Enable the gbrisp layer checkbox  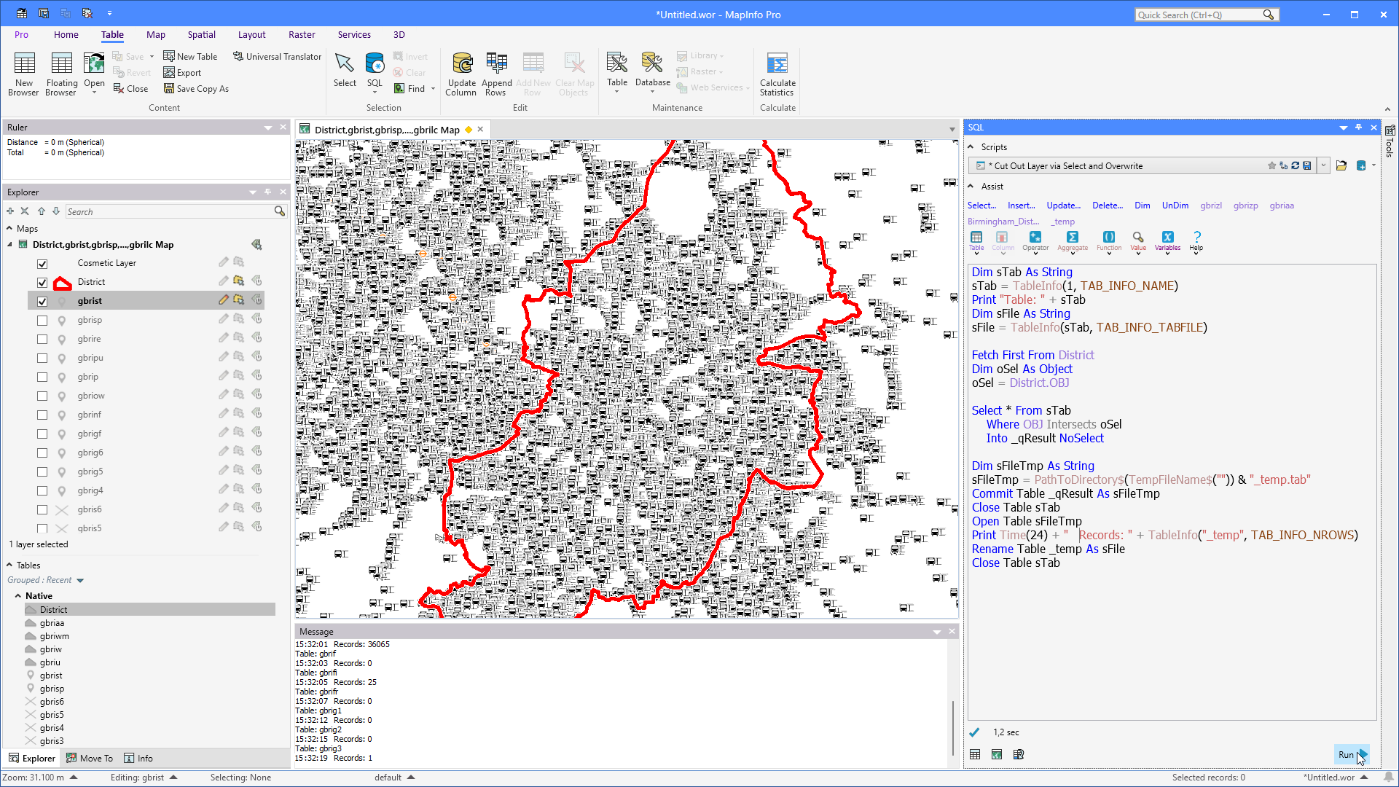coord(42,321)
